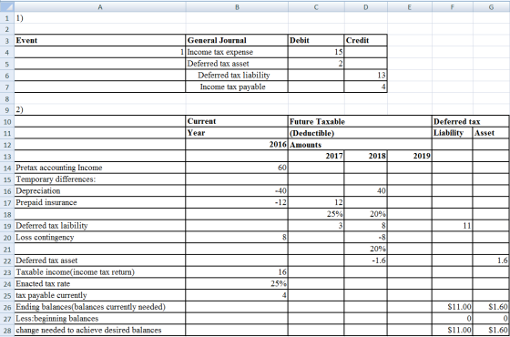Click the 'Event' cell
510x337 pixels.
pyautogui.click(x=100, y=40)
